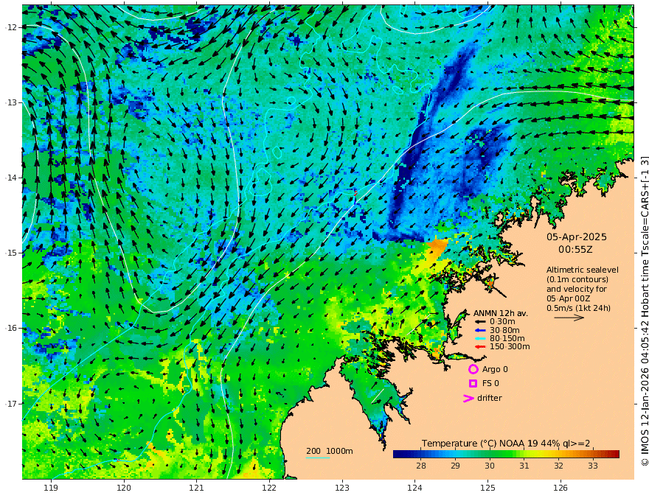Click the '(0.1m contours)' text

(577, 279)
